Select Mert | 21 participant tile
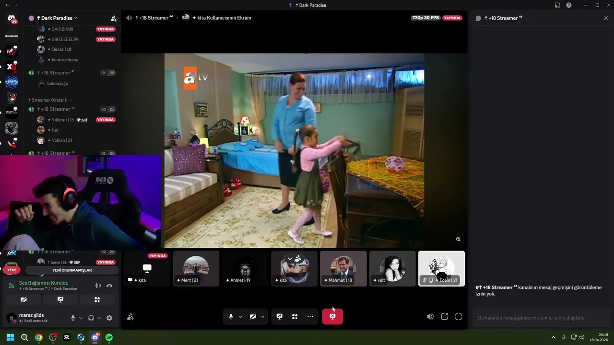Screen dimensions: 614x345 click(x=196, y=269)
